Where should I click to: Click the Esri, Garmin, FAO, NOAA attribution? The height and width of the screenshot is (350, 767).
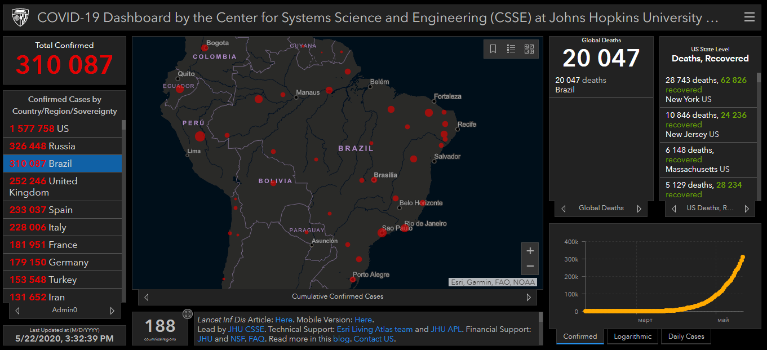493,282
